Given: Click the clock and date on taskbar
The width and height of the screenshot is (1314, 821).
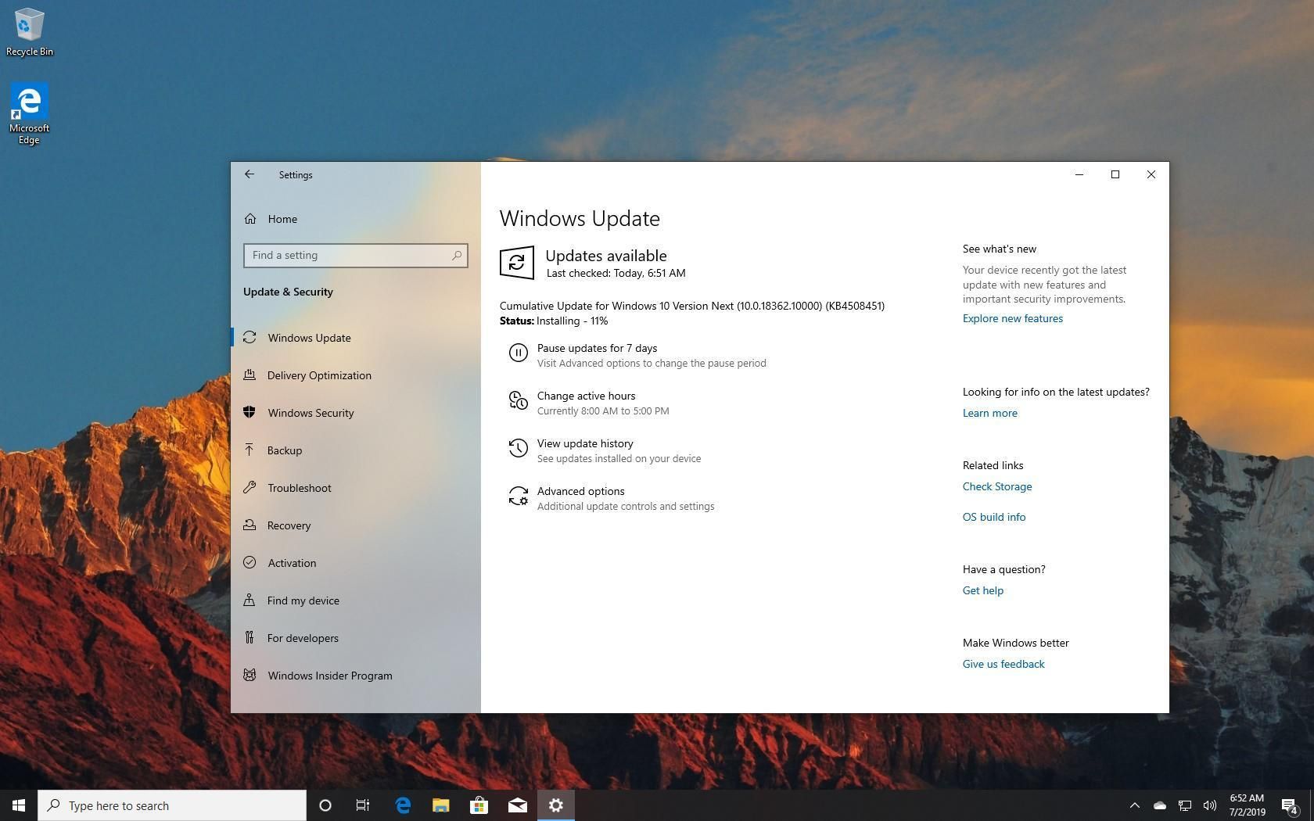Looking at the screenshot, I should point(1247,805).
